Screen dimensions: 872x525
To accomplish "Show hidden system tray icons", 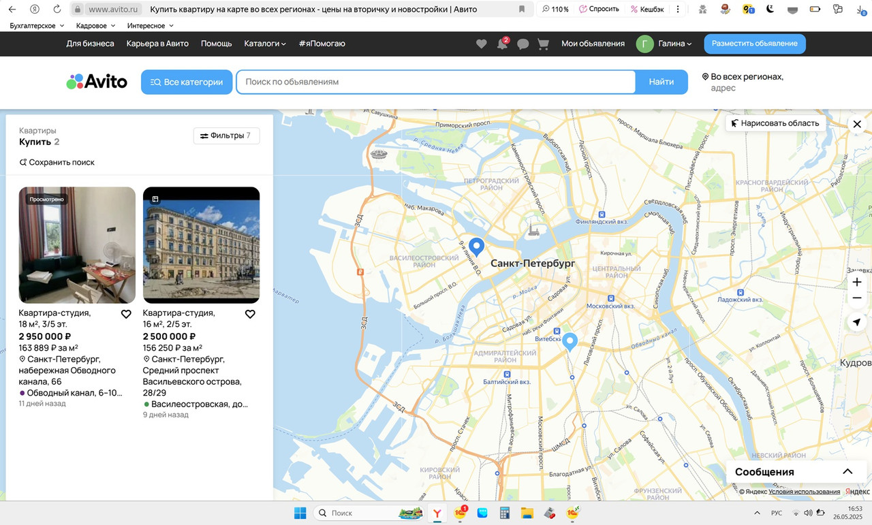I will [757, 513].
